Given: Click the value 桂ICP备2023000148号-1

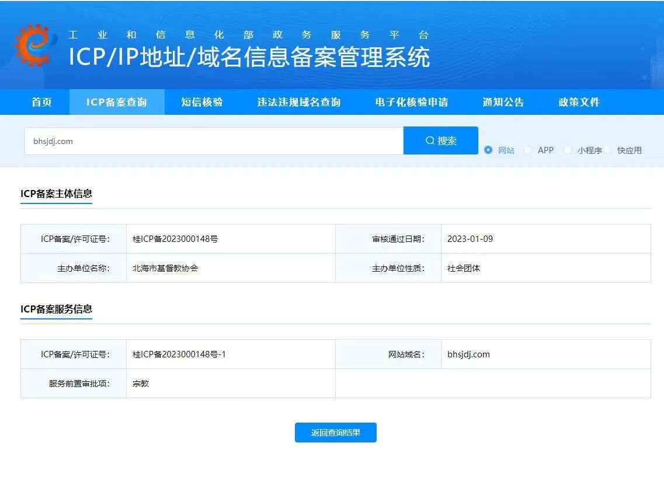Looking at the screenshot, I should point(179,354).
